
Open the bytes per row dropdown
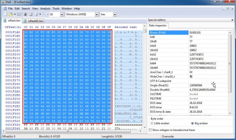click(62, 15)
